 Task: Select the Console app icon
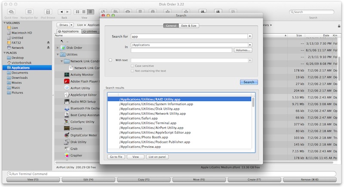[x=67, y=128]
